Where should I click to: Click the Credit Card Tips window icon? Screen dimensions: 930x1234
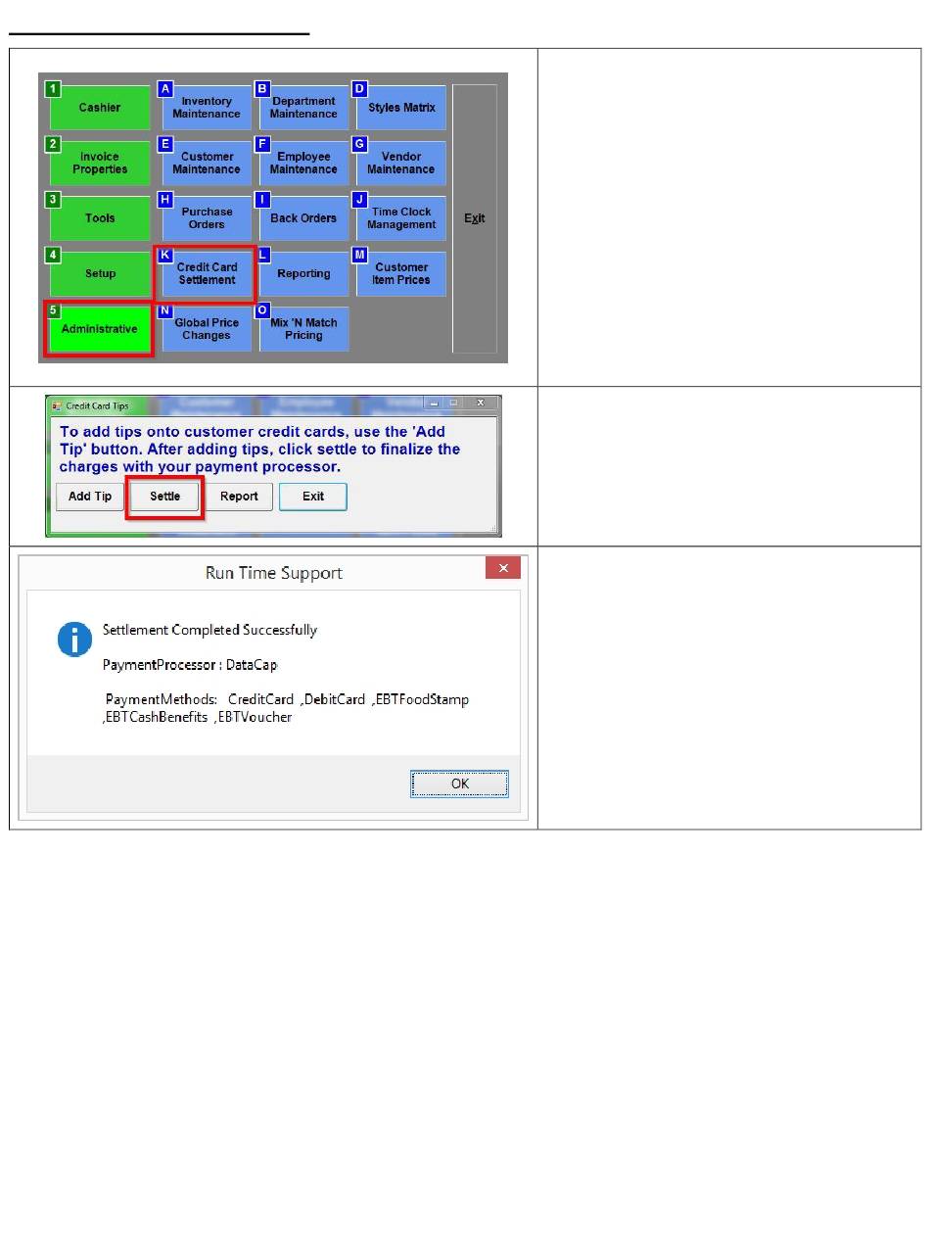click(57, 405)
